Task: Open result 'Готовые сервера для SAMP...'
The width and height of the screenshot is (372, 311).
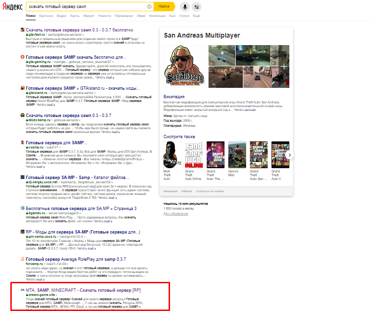Action: (x=56, y=143)
